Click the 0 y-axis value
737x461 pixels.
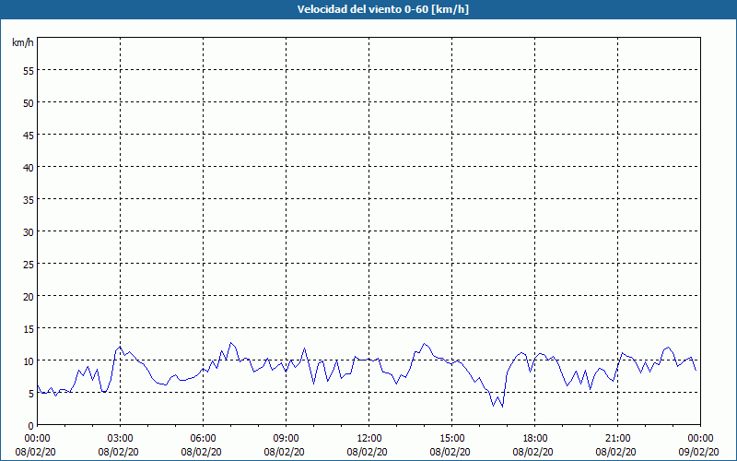31,426
